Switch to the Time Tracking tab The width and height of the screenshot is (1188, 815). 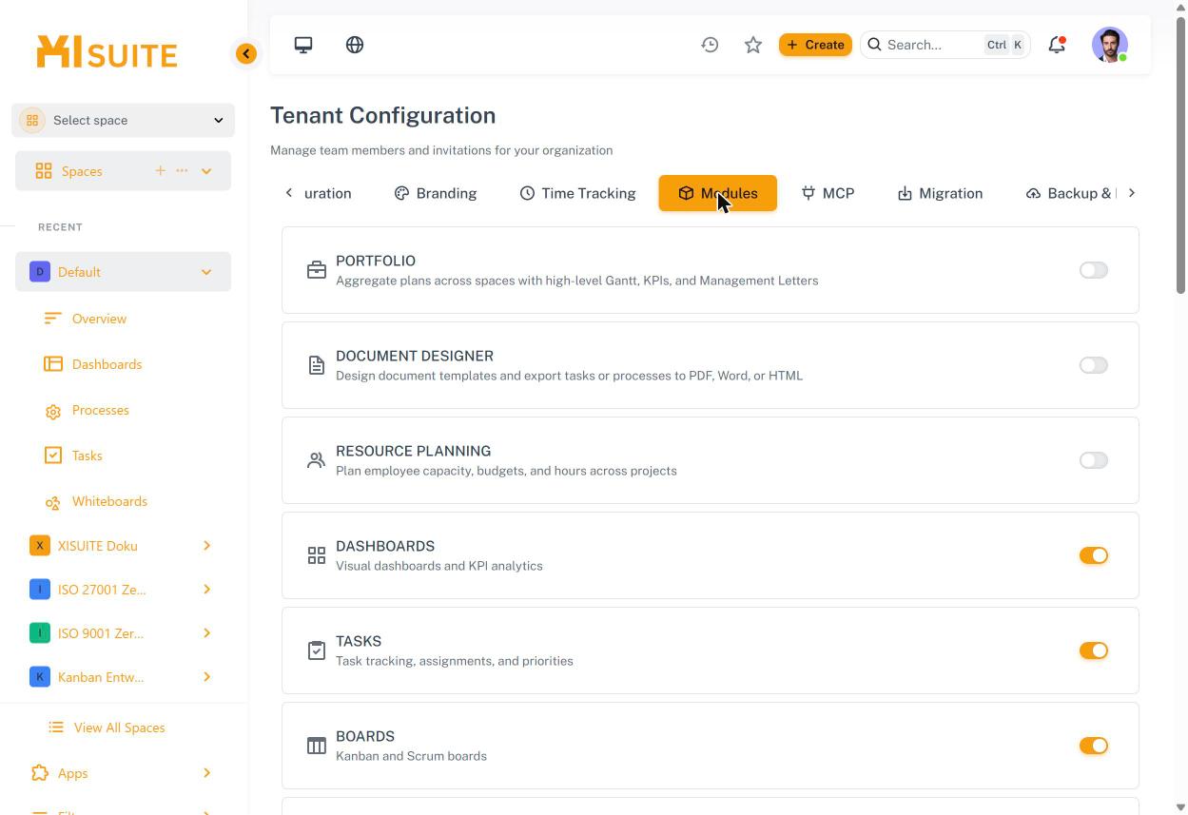[x=577, y=193]
